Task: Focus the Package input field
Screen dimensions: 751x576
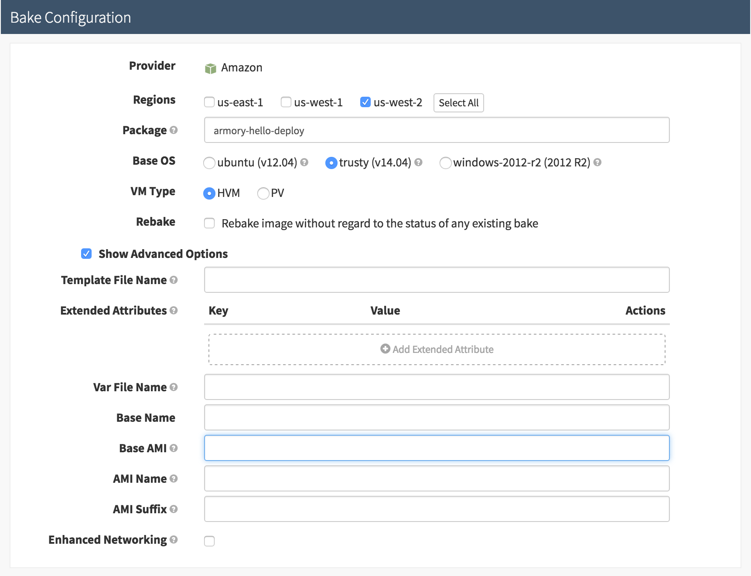Action: [x=437, y=130]
